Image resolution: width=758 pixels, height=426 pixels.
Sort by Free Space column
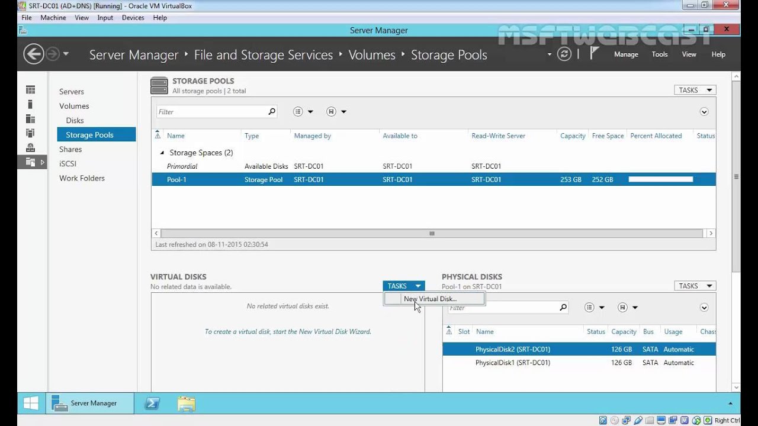(x=608, y=136)
